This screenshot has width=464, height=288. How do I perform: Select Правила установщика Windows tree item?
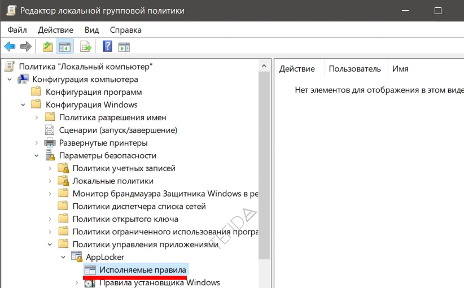coord(160,283)
